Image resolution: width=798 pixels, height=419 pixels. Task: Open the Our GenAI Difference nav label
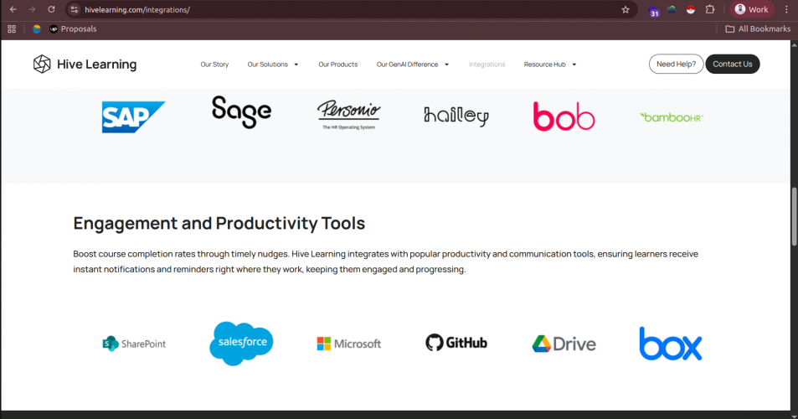coord(407,65)
